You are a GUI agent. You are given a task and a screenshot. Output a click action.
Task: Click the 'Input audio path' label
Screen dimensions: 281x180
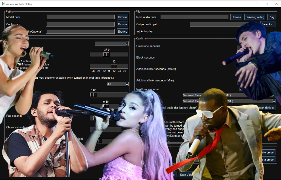coord(146,17)
